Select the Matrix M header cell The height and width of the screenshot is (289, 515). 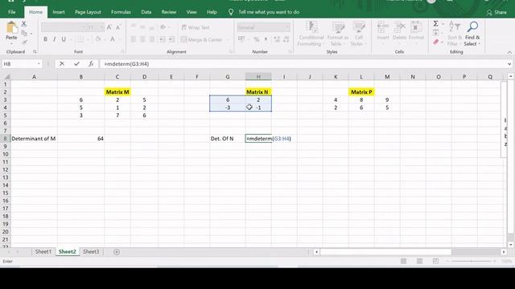coord(117,92)
